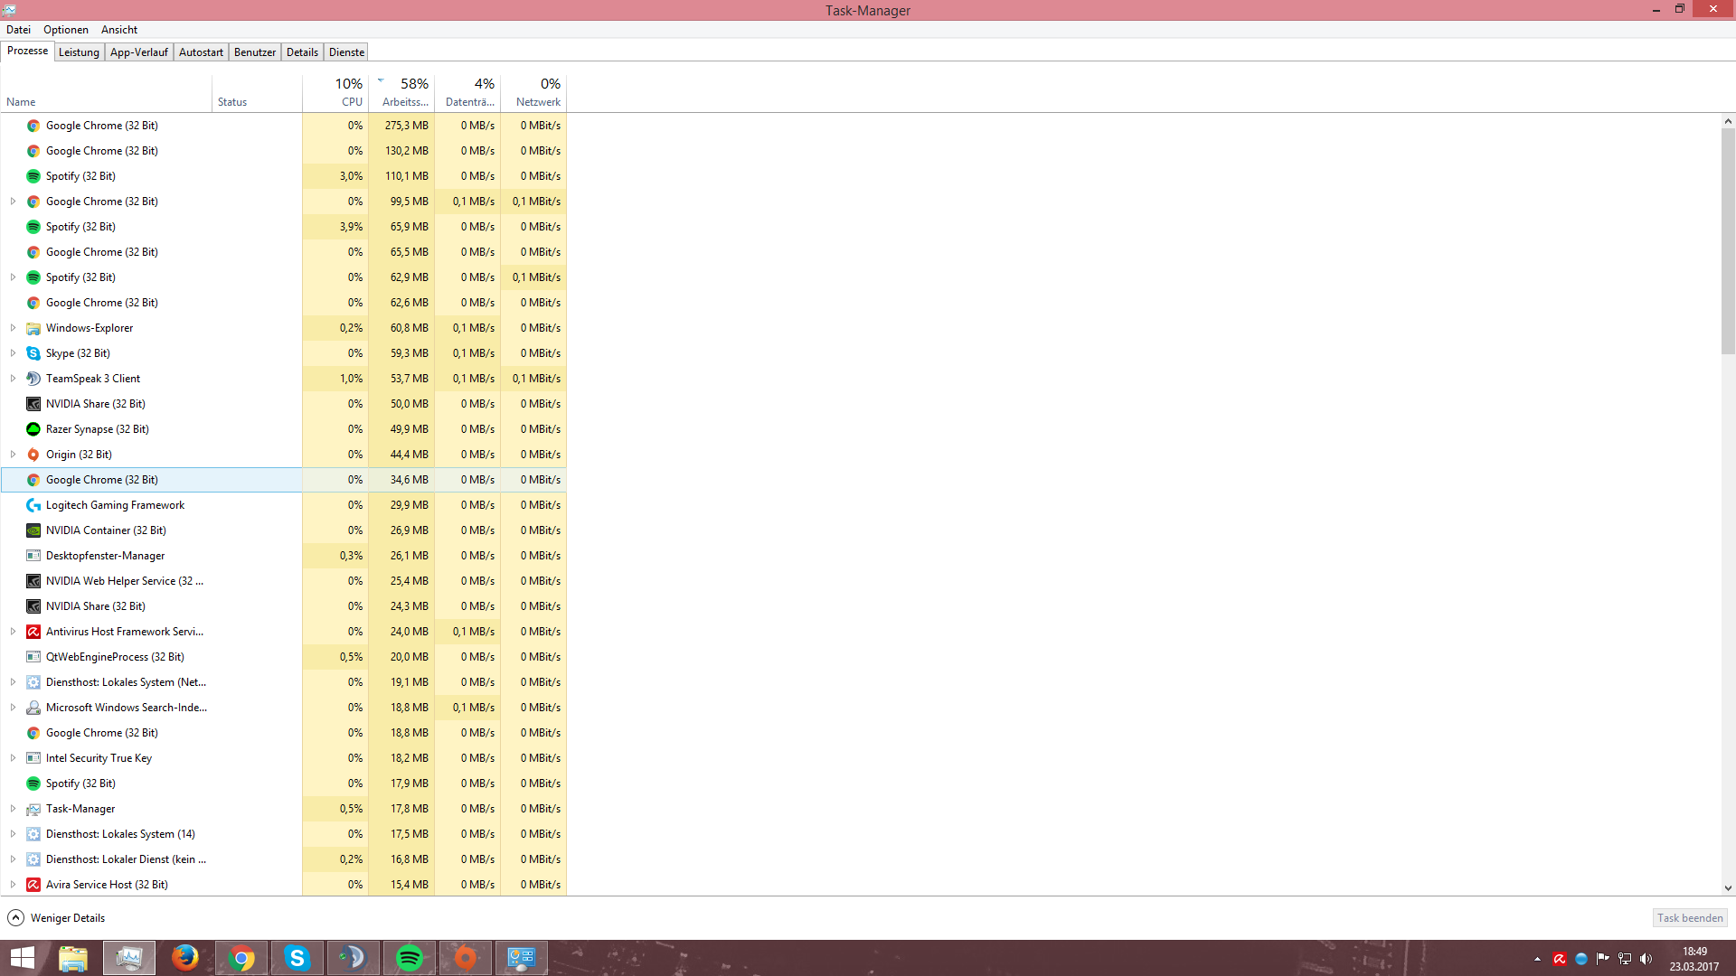Image resolution: width=1736 pixels, height=976 pixels.
Task: Switch to the Benutzer tab
Action: click(255, 52)
